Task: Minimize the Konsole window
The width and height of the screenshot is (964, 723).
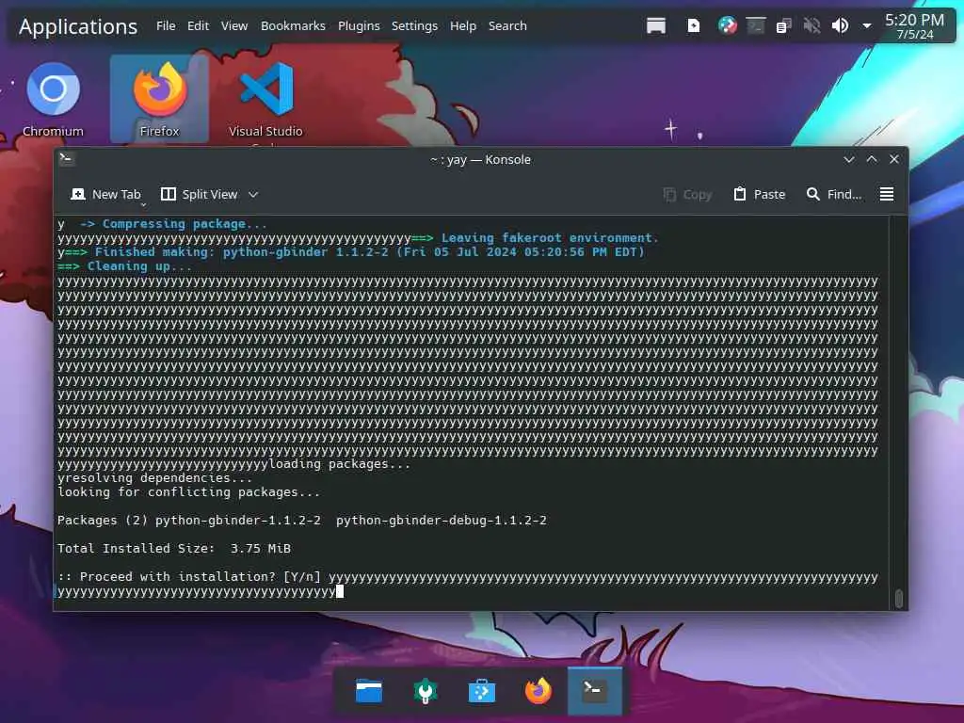Action: (x=849, y=159)
